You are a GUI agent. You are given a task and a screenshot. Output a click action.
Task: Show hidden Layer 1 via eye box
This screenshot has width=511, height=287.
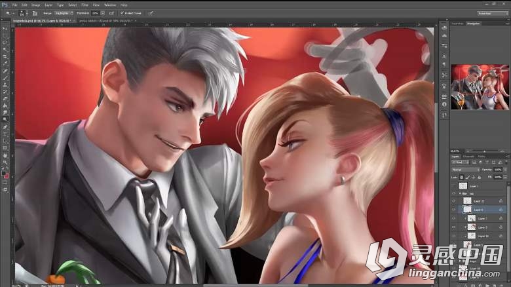(x=453, y=186)
